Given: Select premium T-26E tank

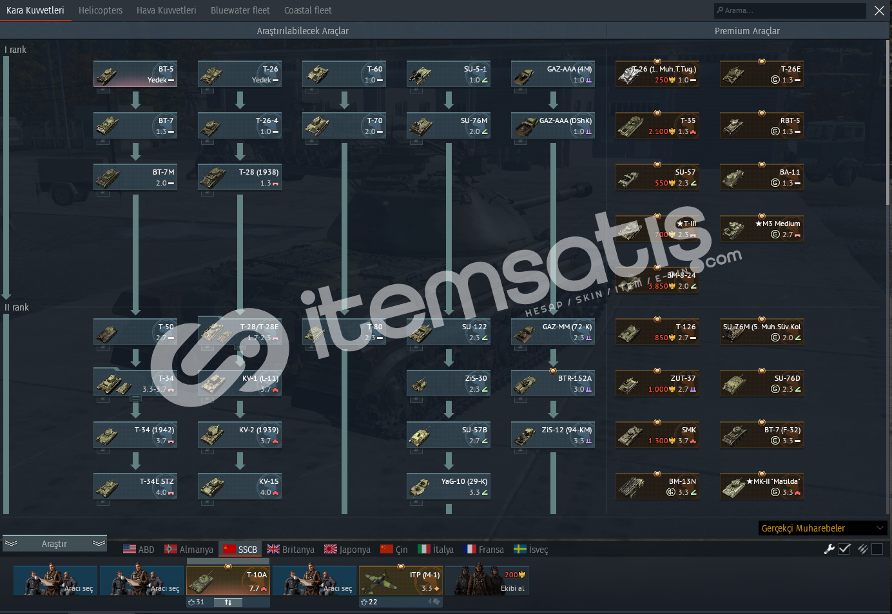Looking at the screenshot, I should 761,74.
